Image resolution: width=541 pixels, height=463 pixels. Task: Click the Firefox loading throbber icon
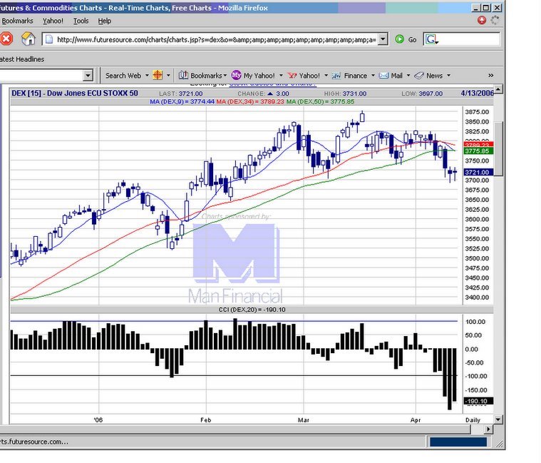click(495, 21)
